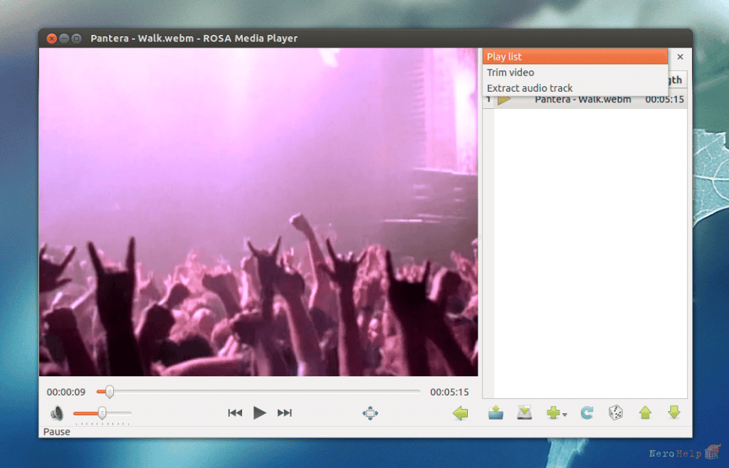Viewport: 729px width, 468px height.
Task: Click the volume slider handle
Action: point(102,413)
